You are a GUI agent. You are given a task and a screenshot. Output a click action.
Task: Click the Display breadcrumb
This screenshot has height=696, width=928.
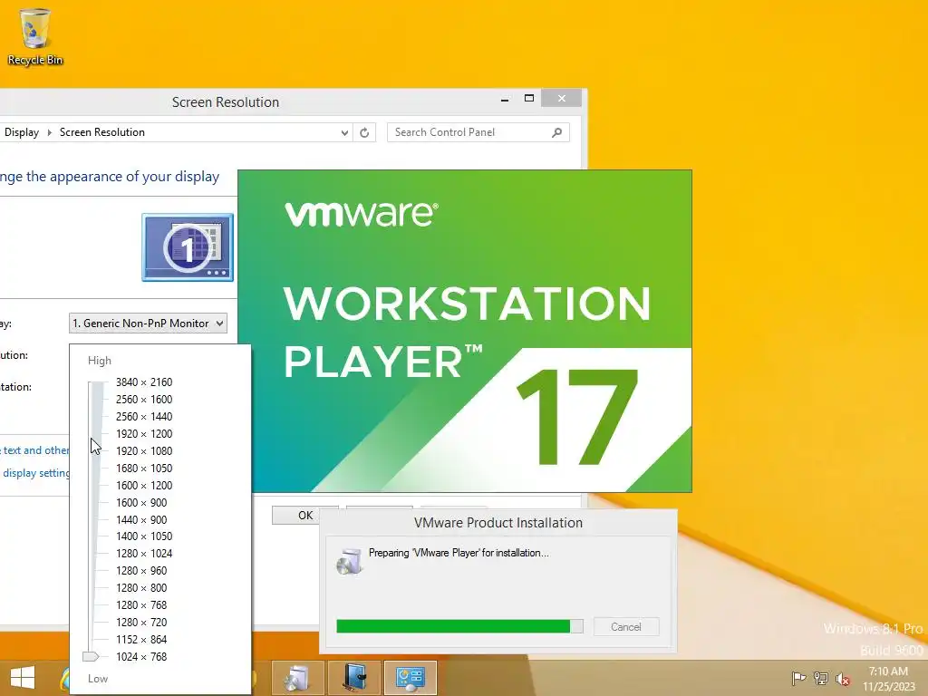click(x=22, y=132)
